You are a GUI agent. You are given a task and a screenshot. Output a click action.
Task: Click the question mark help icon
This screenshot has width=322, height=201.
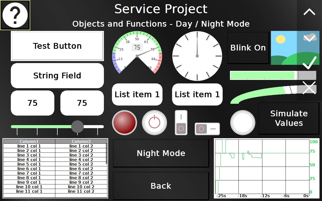click(15, 15)
